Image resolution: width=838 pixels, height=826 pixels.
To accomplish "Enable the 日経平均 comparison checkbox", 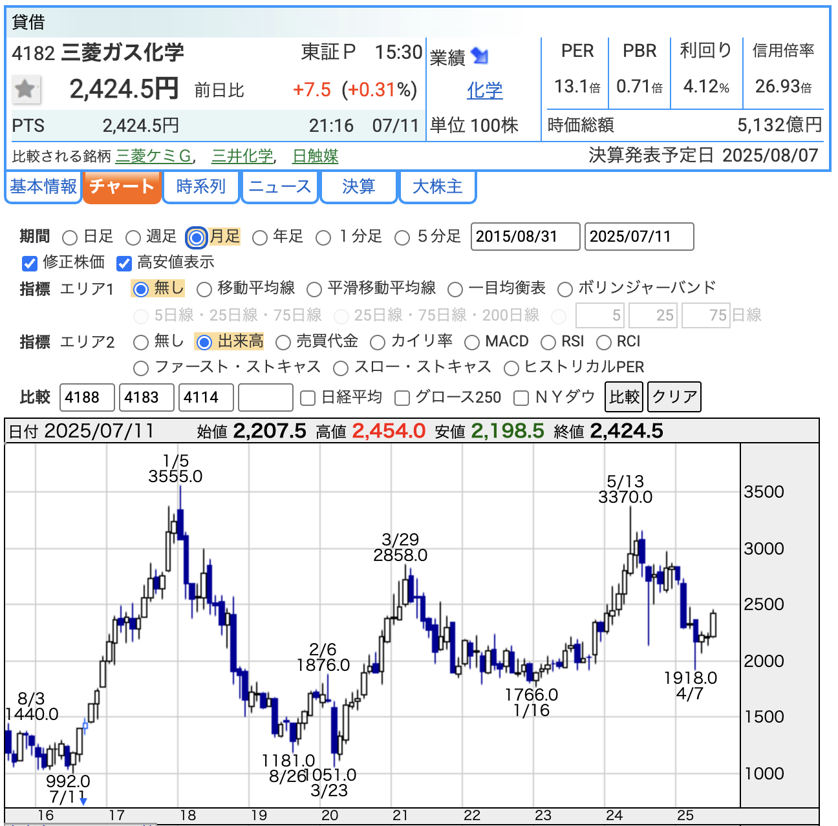I will (308, 398).
